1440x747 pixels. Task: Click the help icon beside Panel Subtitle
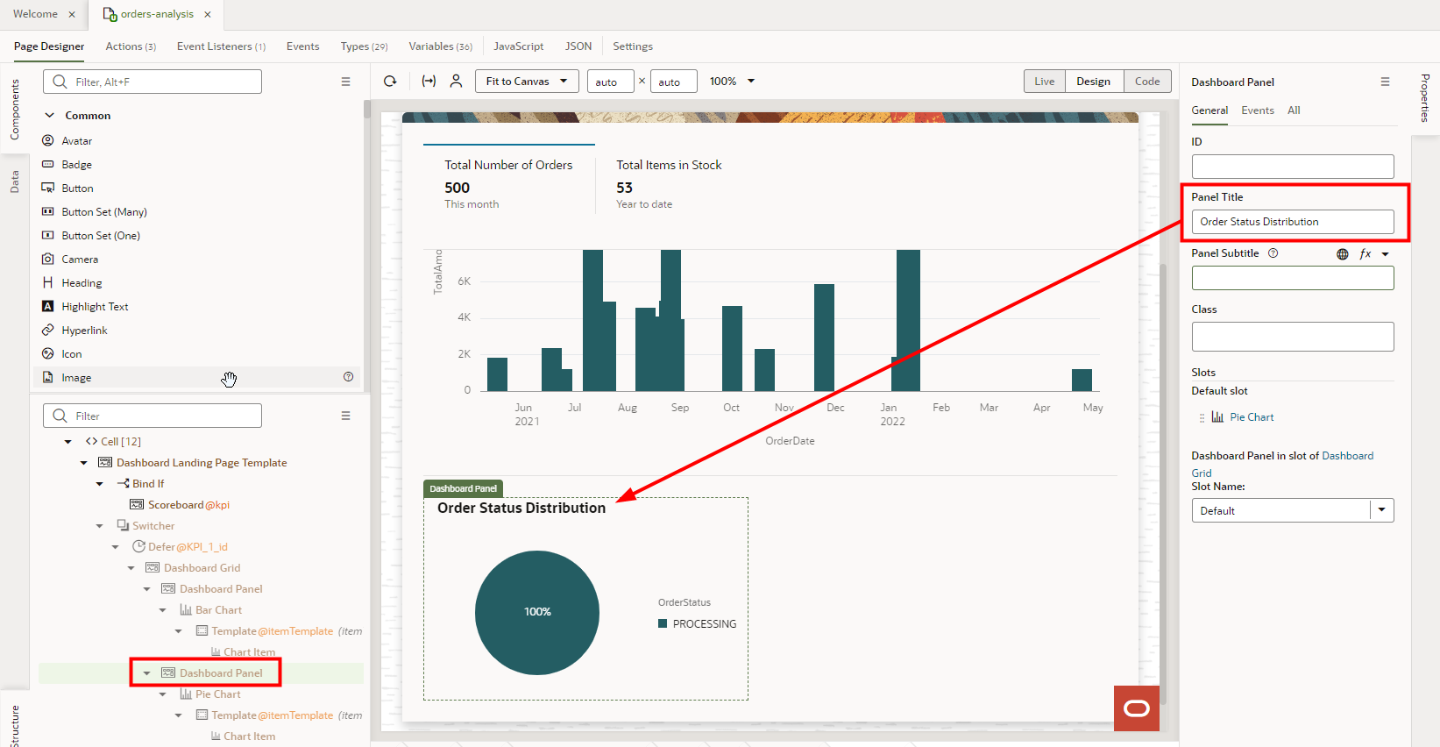(x=1273, y=253)
